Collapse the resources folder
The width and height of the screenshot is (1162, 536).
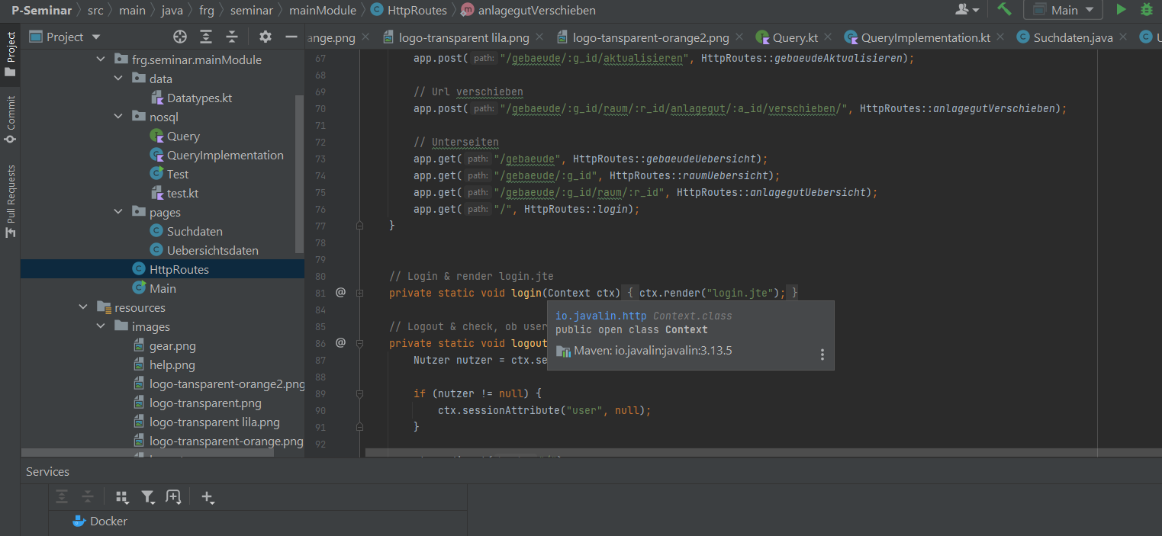click(x=83, y=307)
